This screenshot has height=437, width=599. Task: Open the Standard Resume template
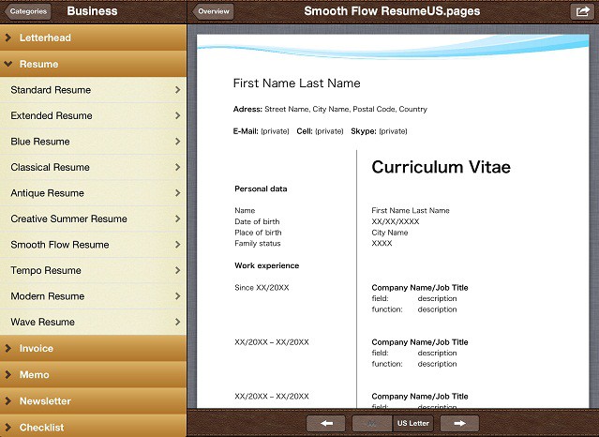tap(93, 90)
